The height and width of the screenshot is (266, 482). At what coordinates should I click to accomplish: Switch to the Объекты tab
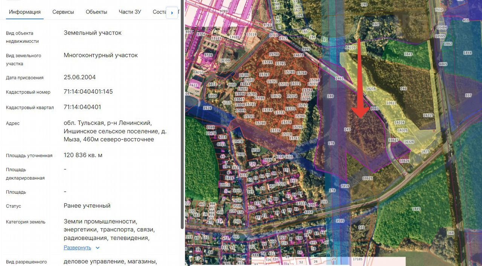pos(96,12)
